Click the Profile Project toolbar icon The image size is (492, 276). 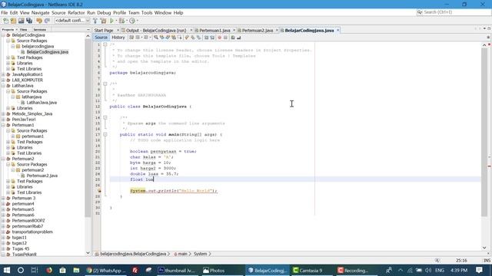point(132,21)
